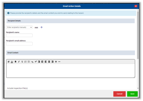Insert a numbered list in the email content

(25, 62)
